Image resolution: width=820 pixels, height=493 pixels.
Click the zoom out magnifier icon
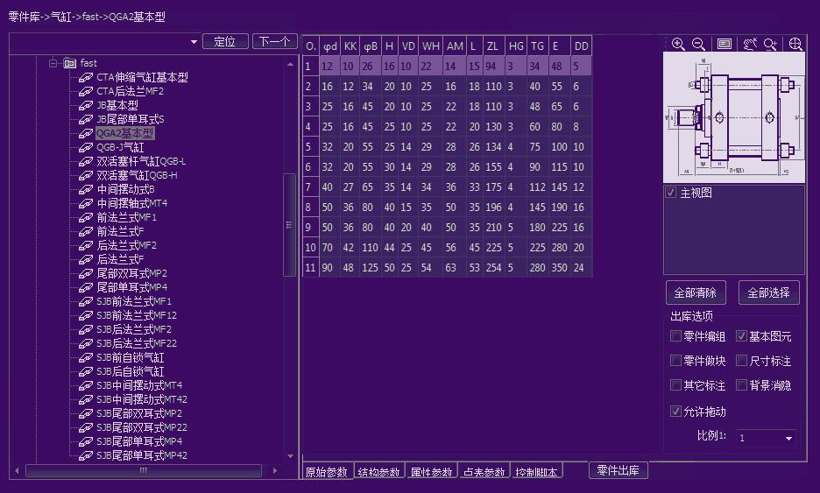coord(699,44)
